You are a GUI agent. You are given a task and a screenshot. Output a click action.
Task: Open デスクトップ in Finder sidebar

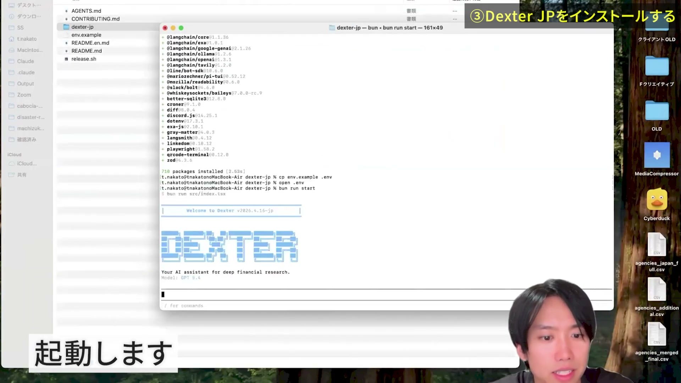tap(29, 5)
